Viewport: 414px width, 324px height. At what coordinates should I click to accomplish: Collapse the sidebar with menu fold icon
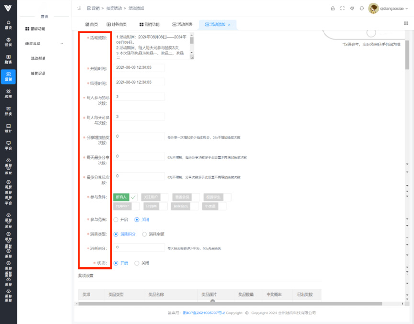point(78,8)
